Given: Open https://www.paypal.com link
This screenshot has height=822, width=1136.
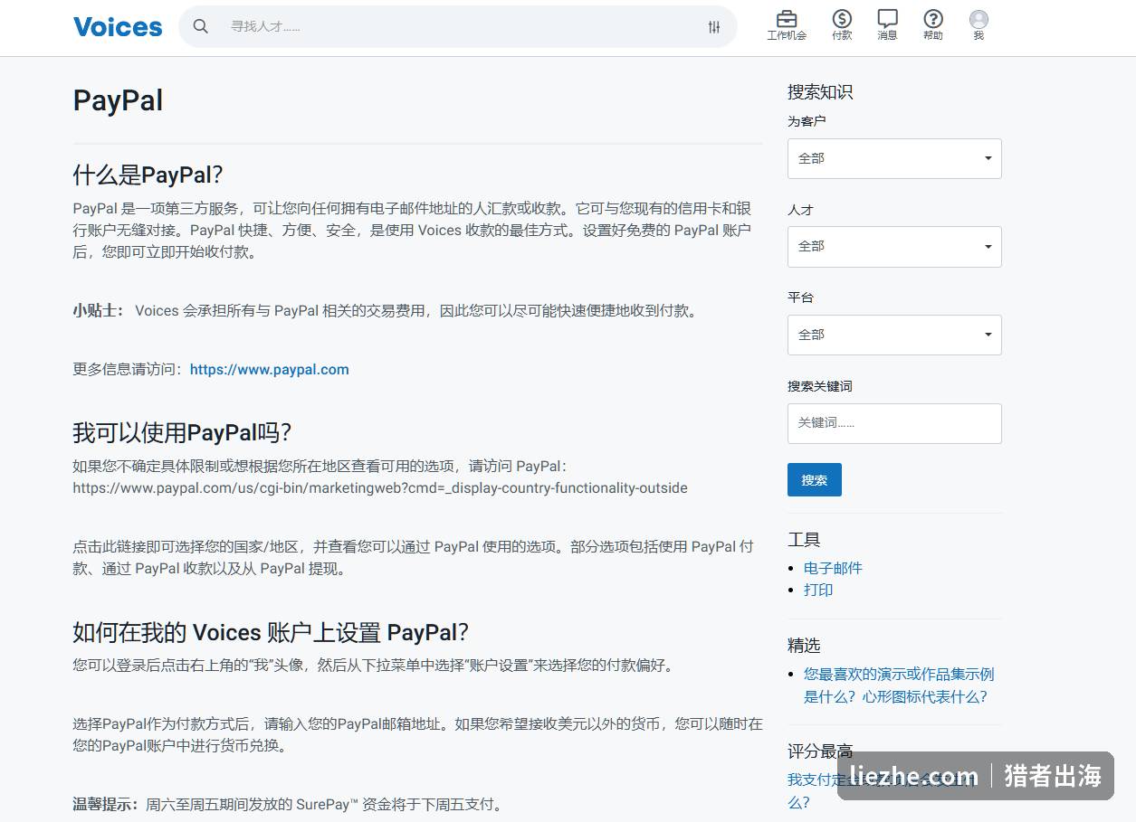Looking at the screenshot, I should (269, 369).
